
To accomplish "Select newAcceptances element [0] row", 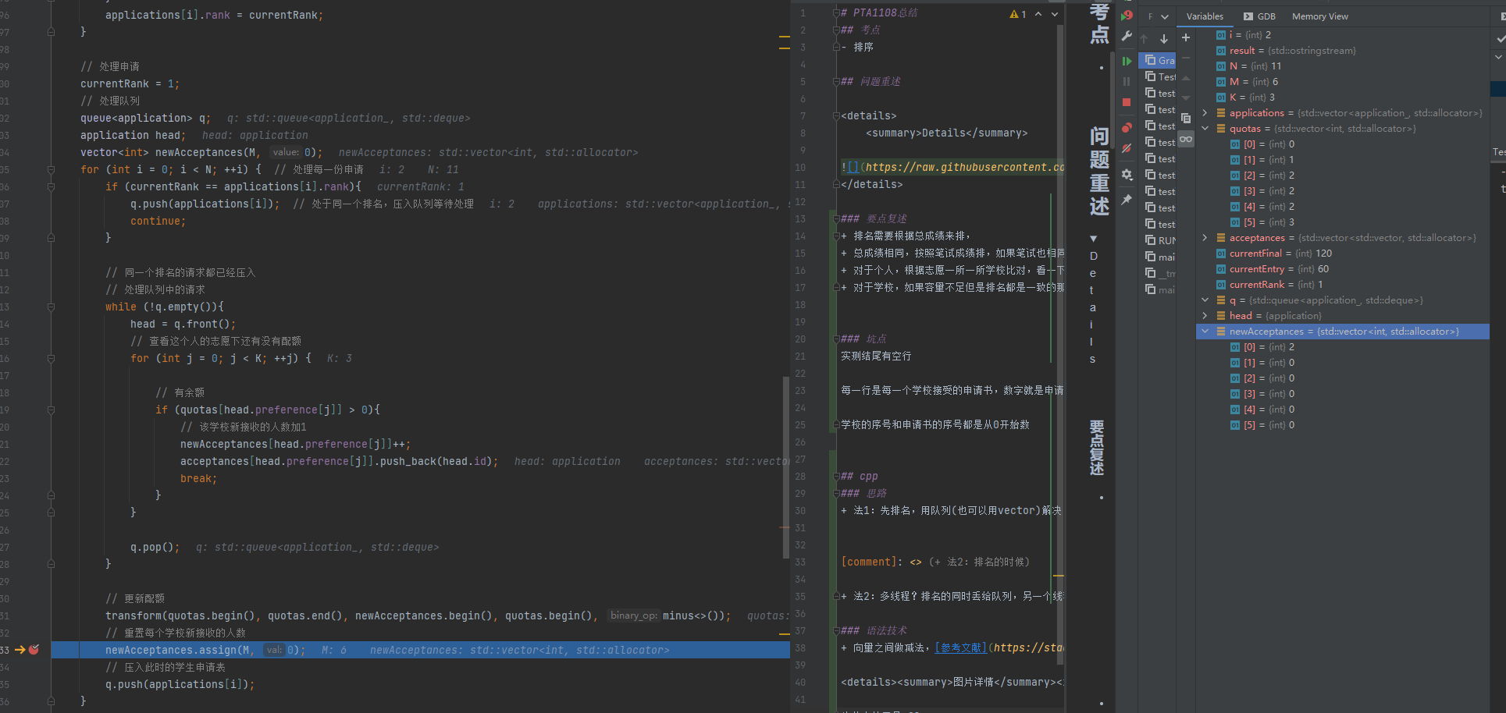I will [1343, 347].
